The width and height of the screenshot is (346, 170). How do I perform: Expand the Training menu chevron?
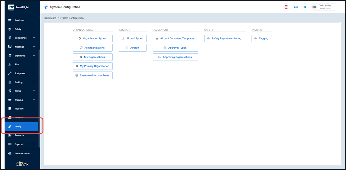pyautogui.click(x=34, y=100)
